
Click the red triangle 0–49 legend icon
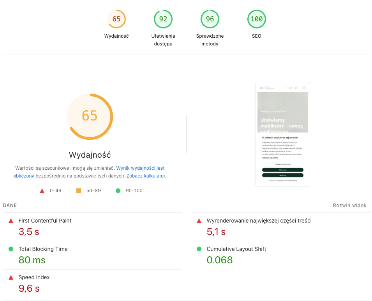[x=42, y=191]
